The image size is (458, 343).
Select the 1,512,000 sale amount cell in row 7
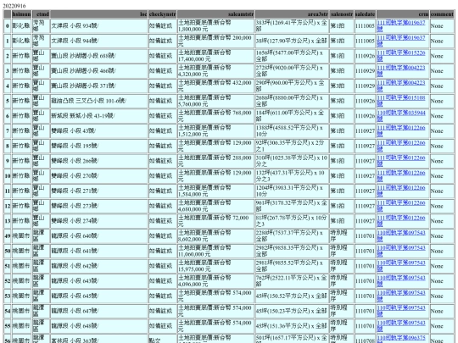[216, 131]
